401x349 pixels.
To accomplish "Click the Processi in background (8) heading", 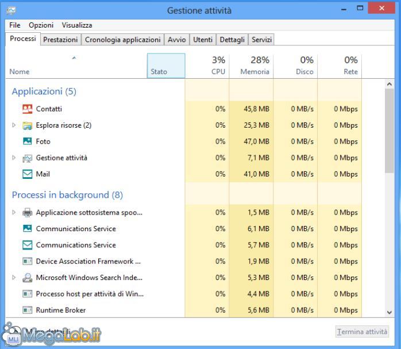I will click(67, 195).
